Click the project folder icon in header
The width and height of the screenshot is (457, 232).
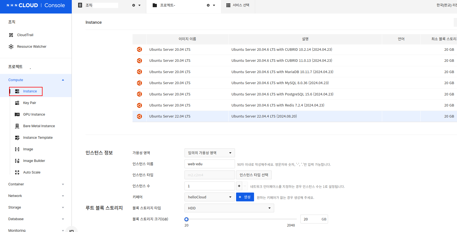click(155, 5)
